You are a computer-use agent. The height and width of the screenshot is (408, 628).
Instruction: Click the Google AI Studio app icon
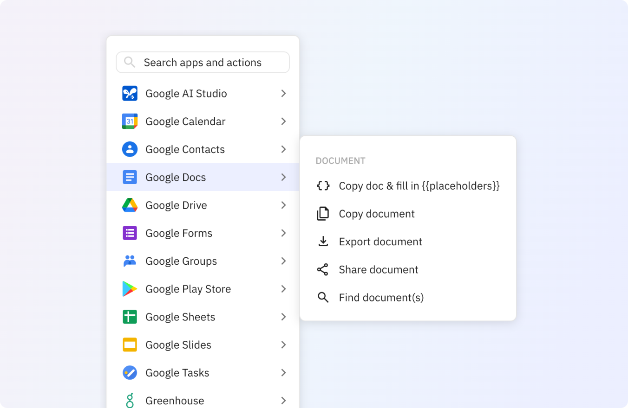[130, 94]
